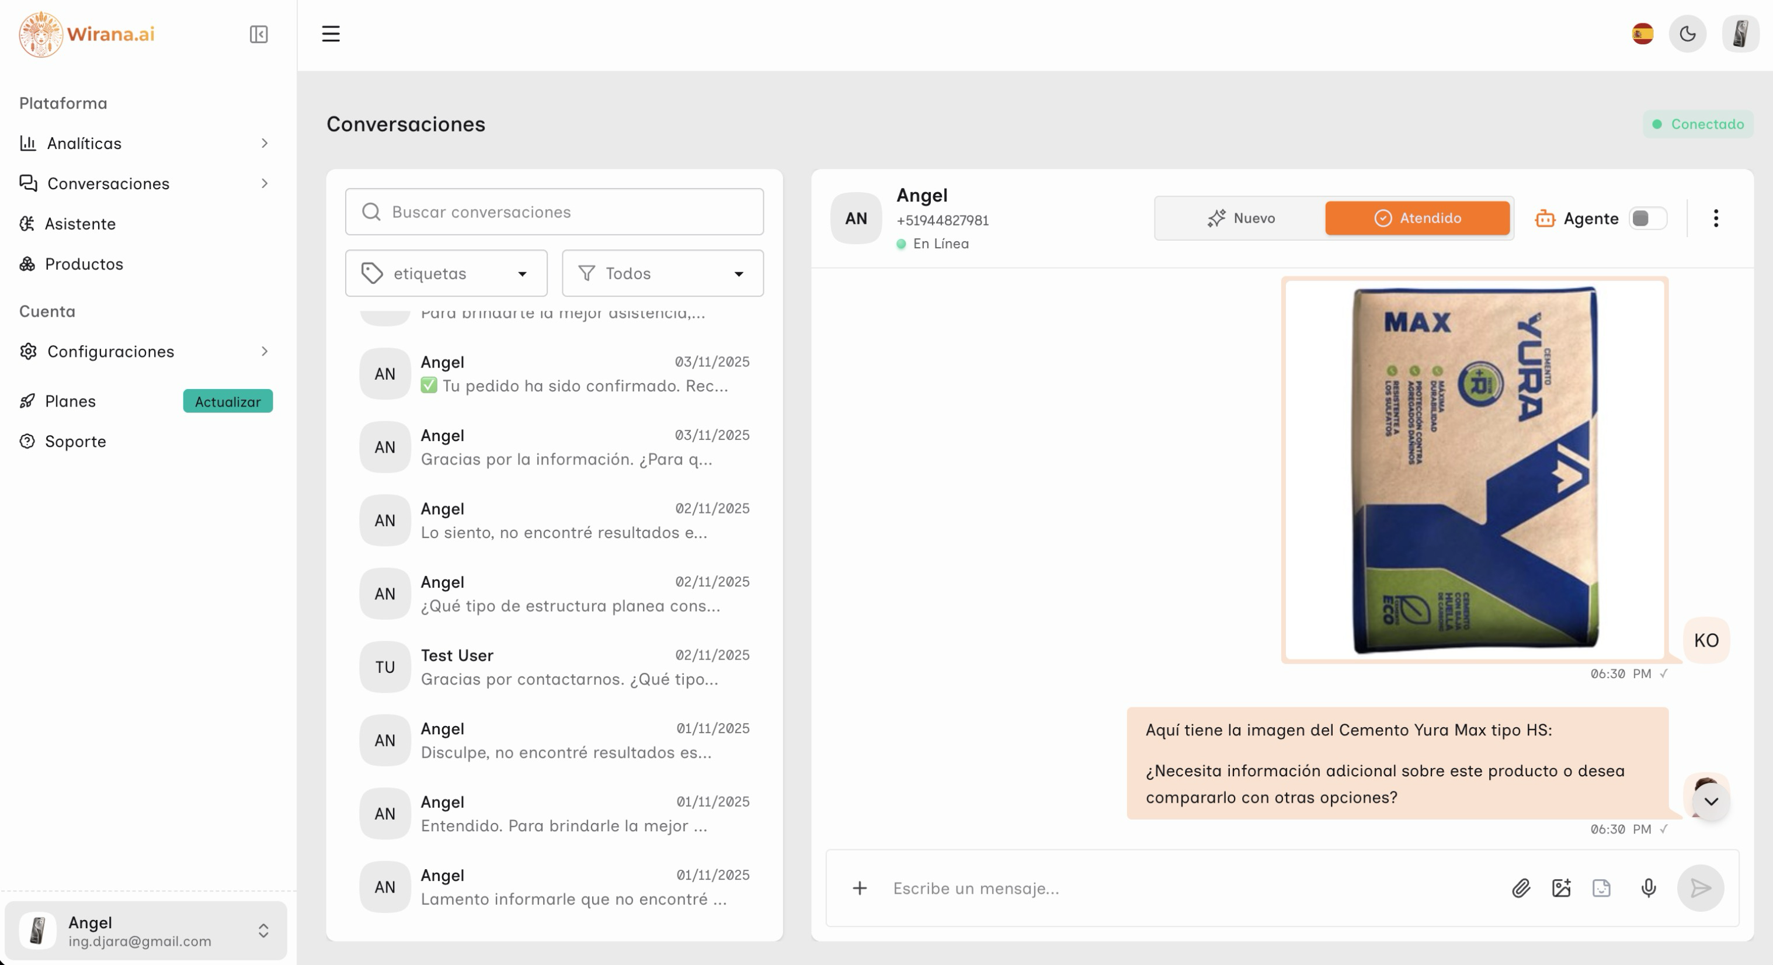
Task: Open the Todos filter dropdown
Action: [x=662, y=273]
